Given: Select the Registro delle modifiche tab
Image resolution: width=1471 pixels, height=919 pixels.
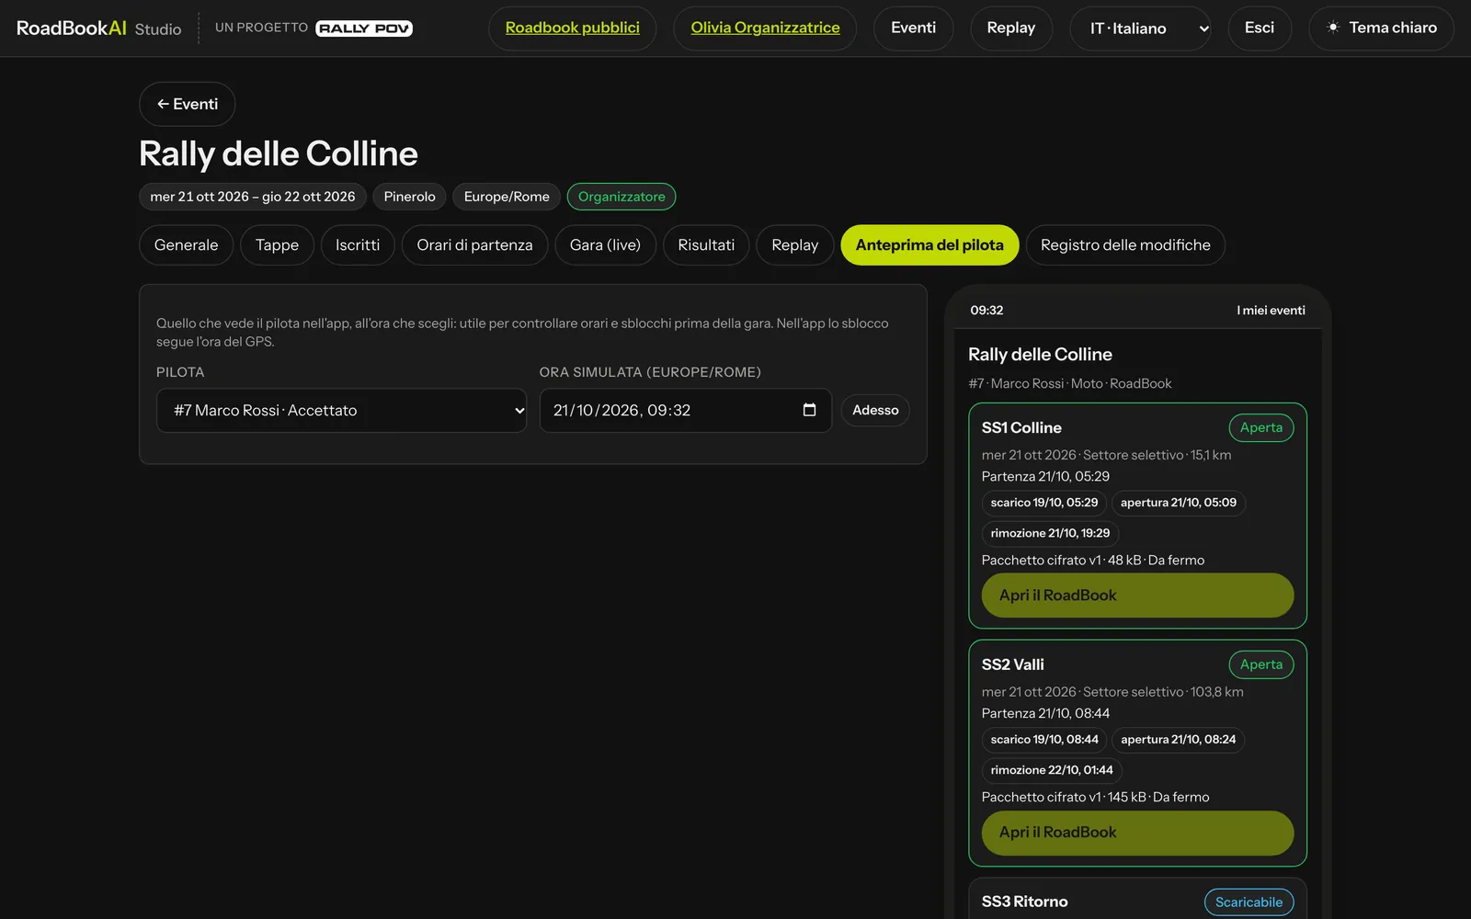Looking at the screenshot, I should 1125,245.
